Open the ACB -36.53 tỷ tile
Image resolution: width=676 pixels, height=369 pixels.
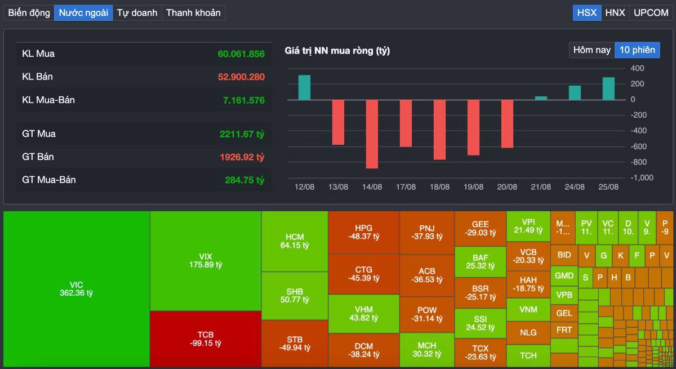[x=427, y=275]
